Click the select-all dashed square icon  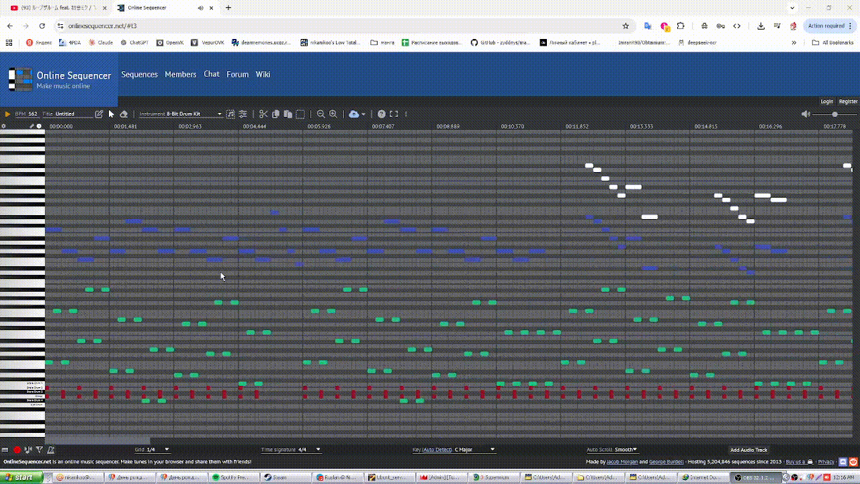[x=300, y=114]
